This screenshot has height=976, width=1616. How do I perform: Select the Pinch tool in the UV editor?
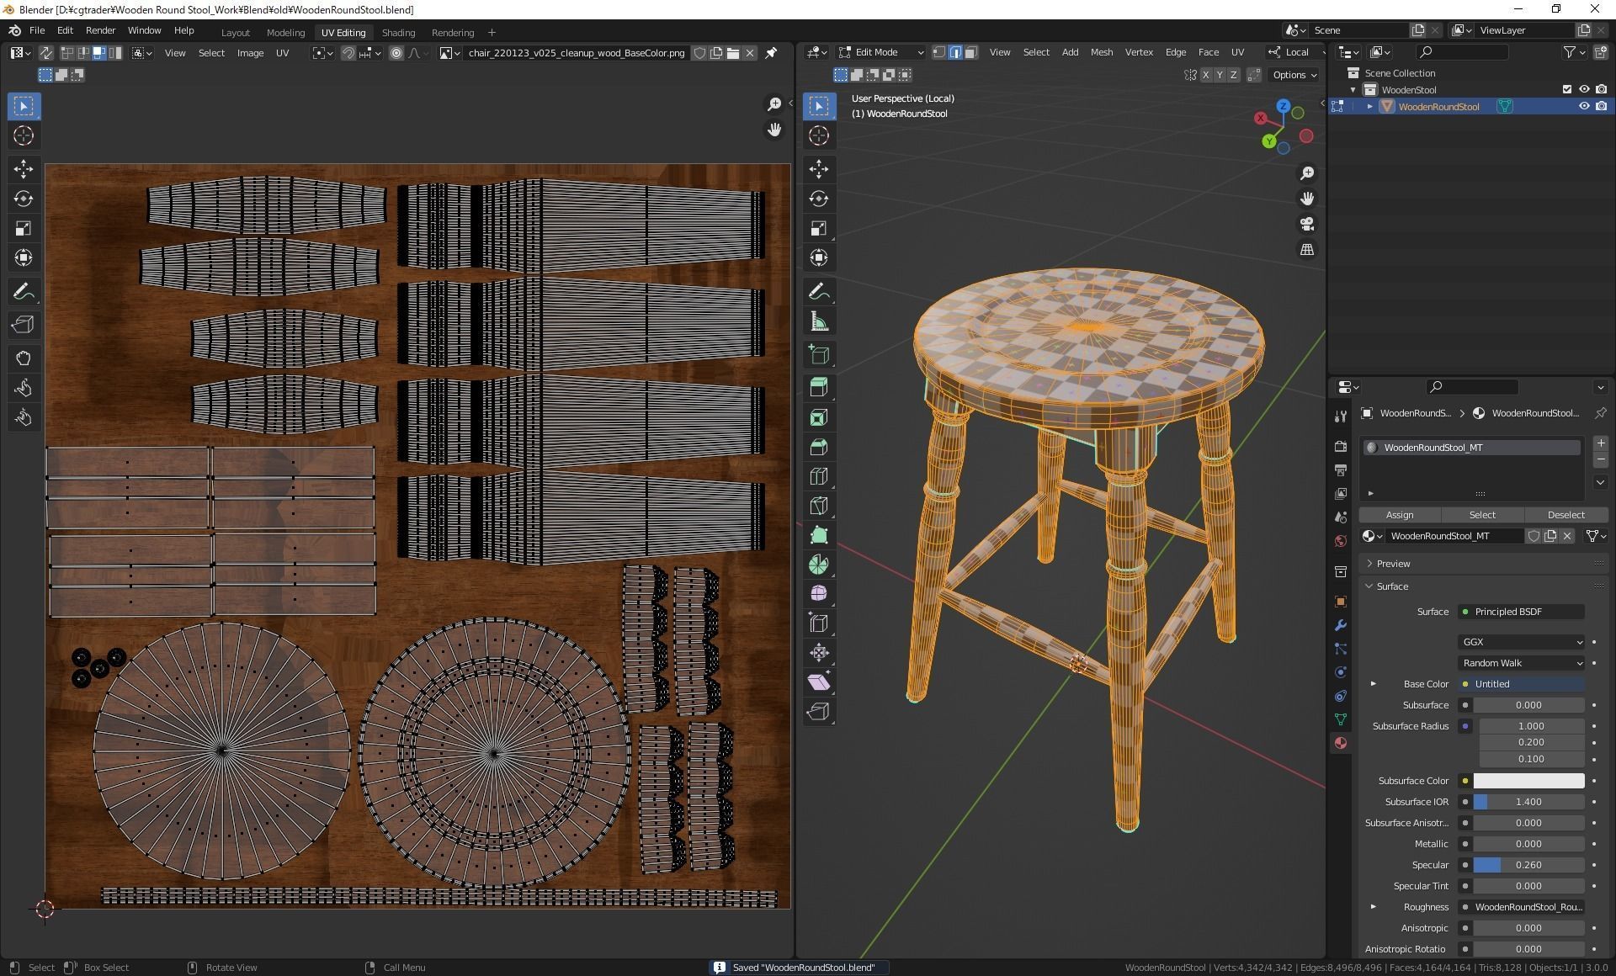click(x=24, y=417)
